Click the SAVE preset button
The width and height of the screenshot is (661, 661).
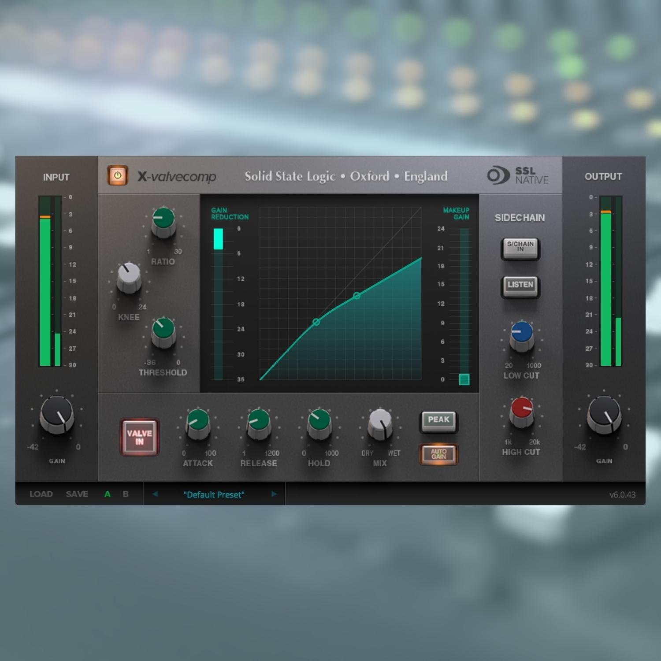[x=77, y=494]
